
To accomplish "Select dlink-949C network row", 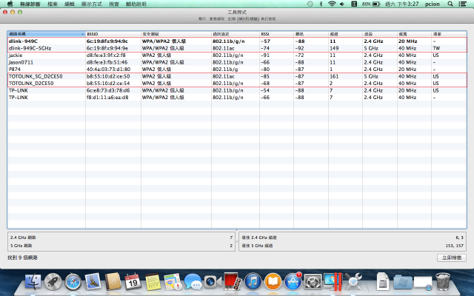I will [237, 41].
